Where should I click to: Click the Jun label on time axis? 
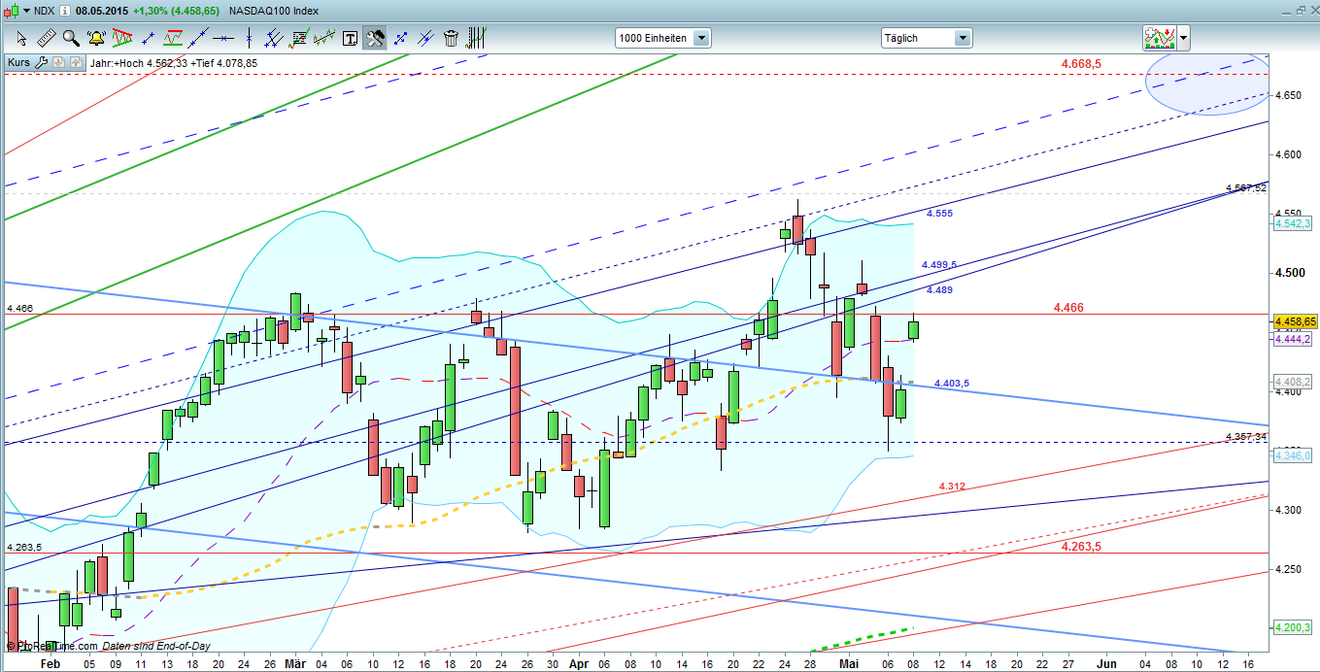click(1106, 663)
